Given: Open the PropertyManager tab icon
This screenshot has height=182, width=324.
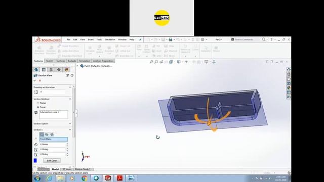Looking at the screenshot, I should point(44,70).
